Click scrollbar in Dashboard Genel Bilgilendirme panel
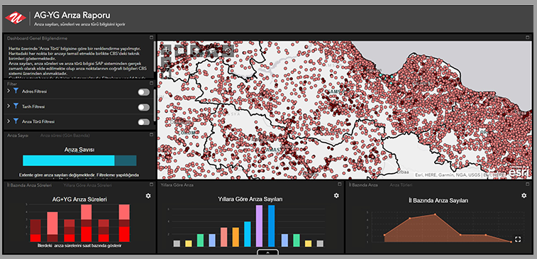The height and width of the screenshot is (259, 537). pyautogui.click(x=155, y=57)
